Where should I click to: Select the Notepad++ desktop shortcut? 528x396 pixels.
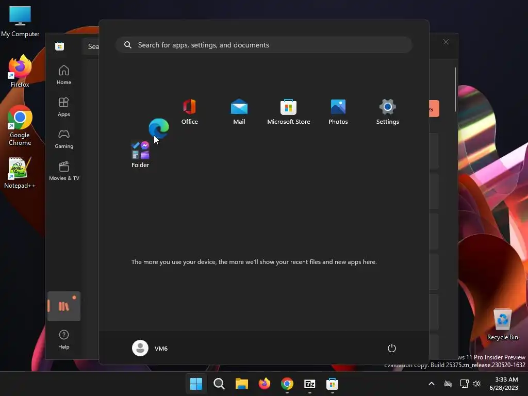(x=20, y=173)
